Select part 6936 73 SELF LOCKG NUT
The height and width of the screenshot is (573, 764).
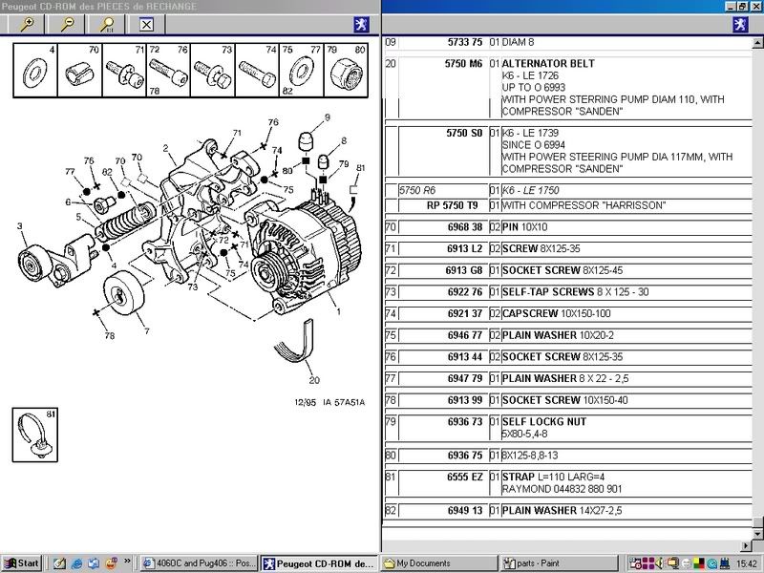click(x=568, y=428)
